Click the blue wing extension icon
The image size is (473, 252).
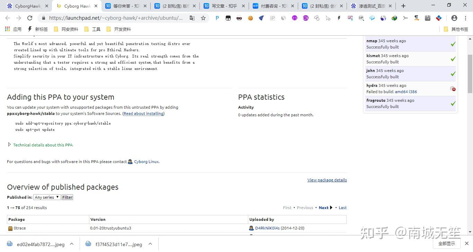(261, 18)
